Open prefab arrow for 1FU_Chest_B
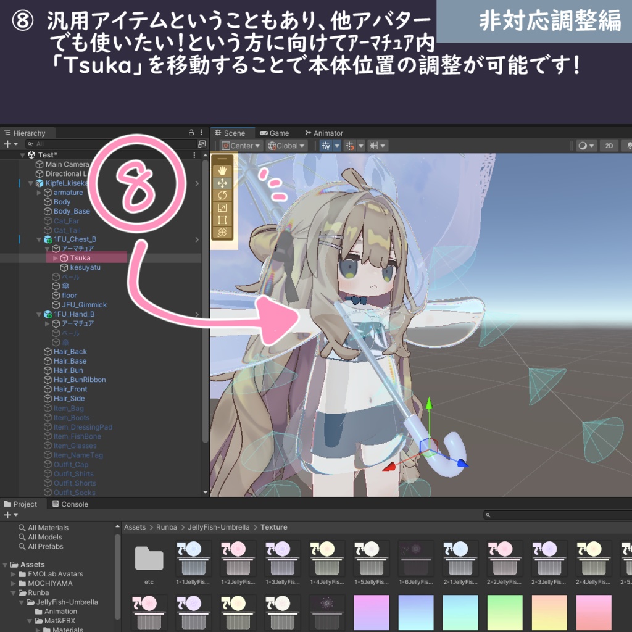 (197, 239)
